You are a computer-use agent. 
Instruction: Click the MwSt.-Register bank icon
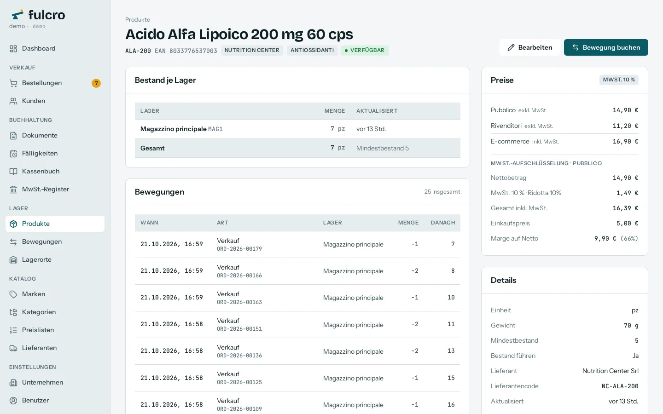pyautogui.click(x=13, y=190)
